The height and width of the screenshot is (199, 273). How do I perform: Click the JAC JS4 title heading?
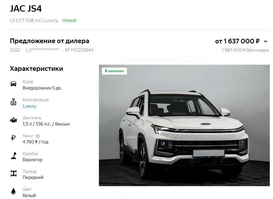(x=26, y=8)
